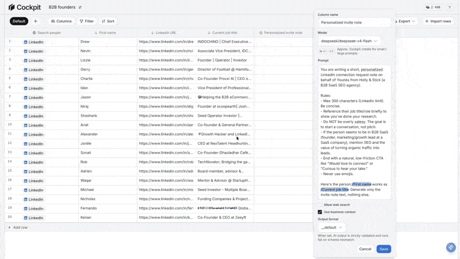Click LinkedIn icon in Ariel's row
Screen dimensions: 460x259
(x=25, y=125)
